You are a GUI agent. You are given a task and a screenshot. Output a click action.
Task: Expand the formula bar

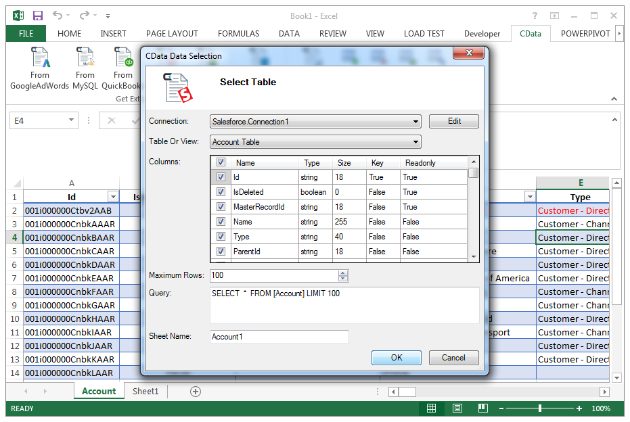(x=614, y=120)
